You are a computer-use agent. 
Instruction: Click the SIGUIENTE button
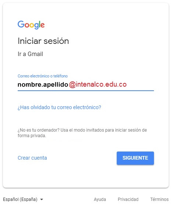[x=135, y=158]
